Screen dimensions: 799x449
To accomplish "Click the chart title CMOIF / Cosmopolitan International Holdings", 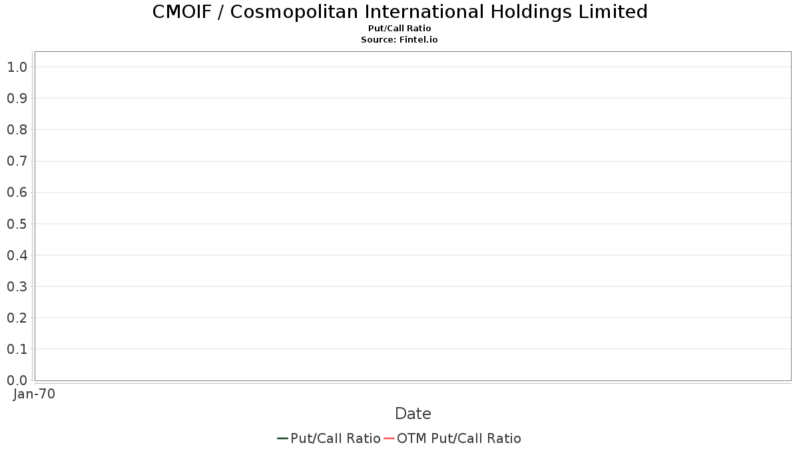I will 400,12.
